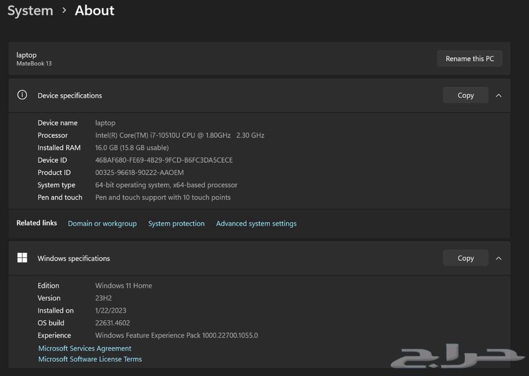Click the device name value laptop

coord(105,123)
